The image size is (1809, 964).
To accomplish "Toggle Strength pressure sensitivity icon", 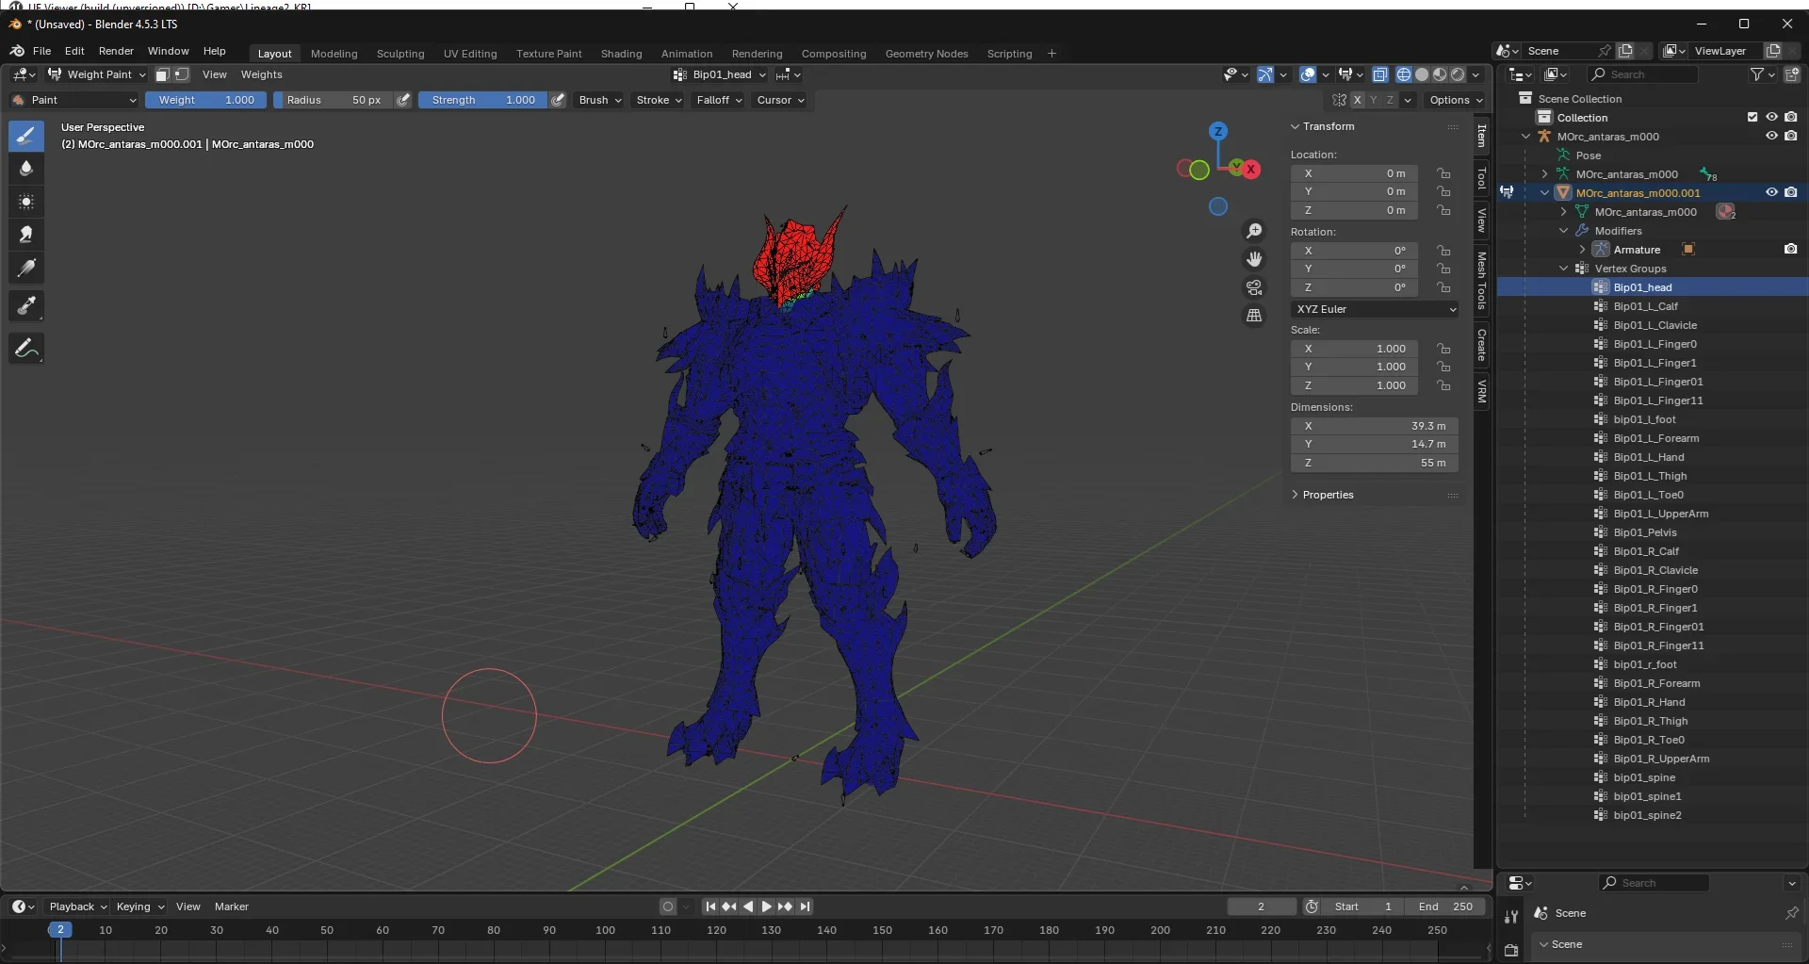I will pos(558,100).
